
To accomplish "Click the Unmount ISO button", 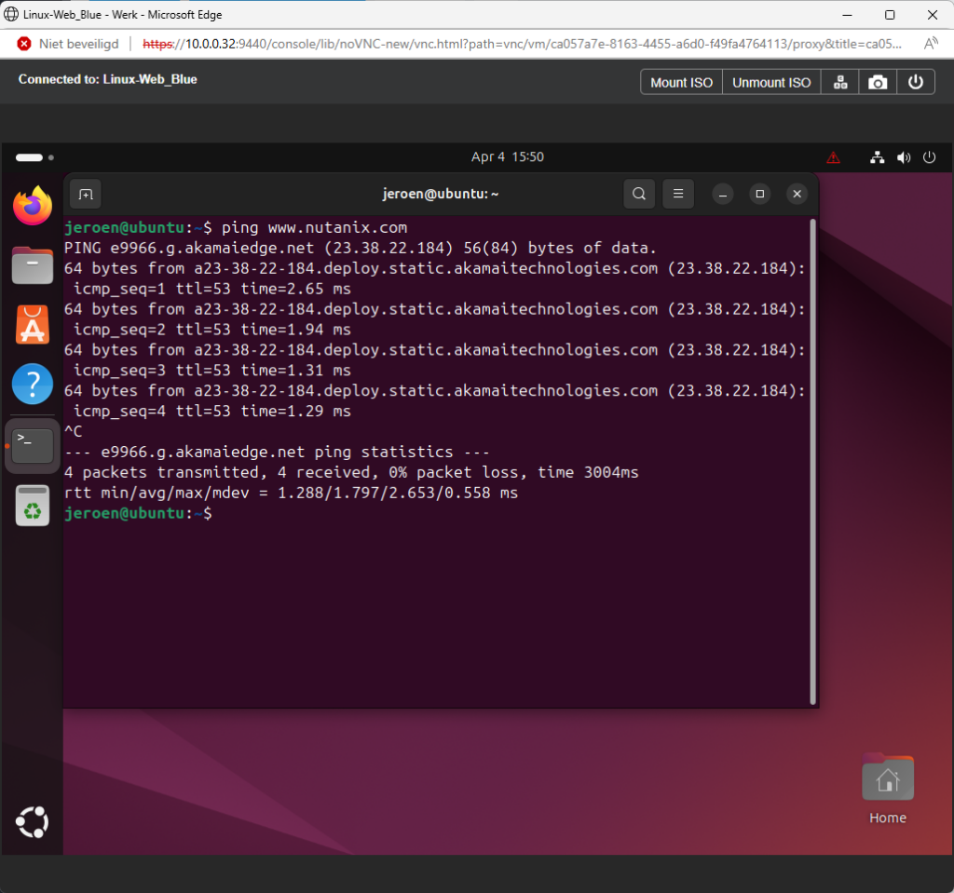I will pos(771,82).
